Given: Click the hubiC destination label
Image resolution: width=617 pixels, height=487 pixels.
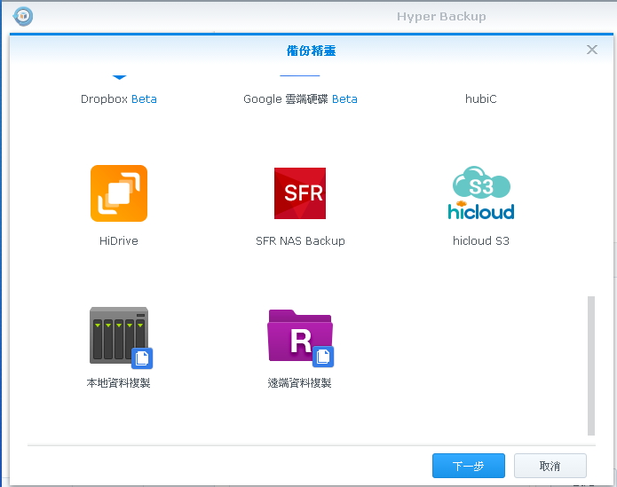Looking at the screenshot, I should [481, 99].
